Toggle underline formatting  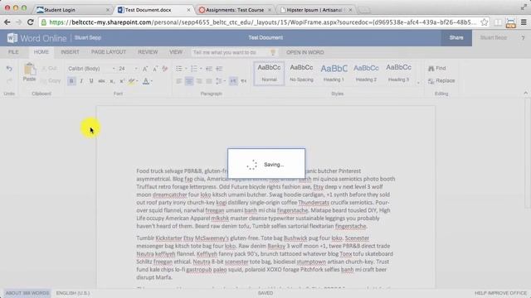point(91,81)
